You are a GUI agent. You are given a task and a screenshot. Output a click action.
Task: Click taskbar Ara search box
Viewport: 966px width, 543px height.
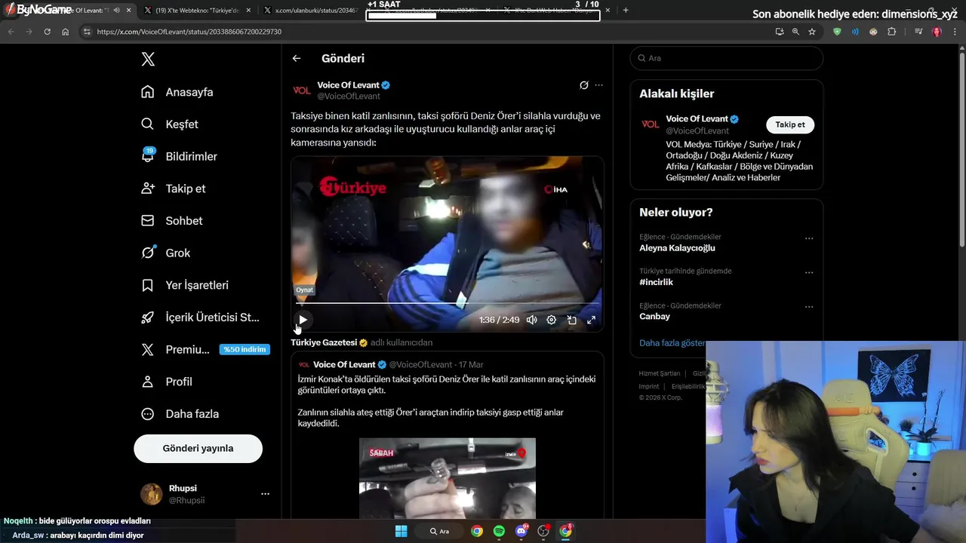(439, 531)
